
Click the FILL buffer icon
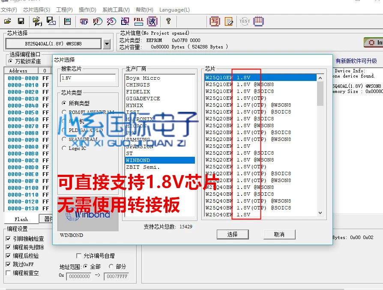[138, 21]
